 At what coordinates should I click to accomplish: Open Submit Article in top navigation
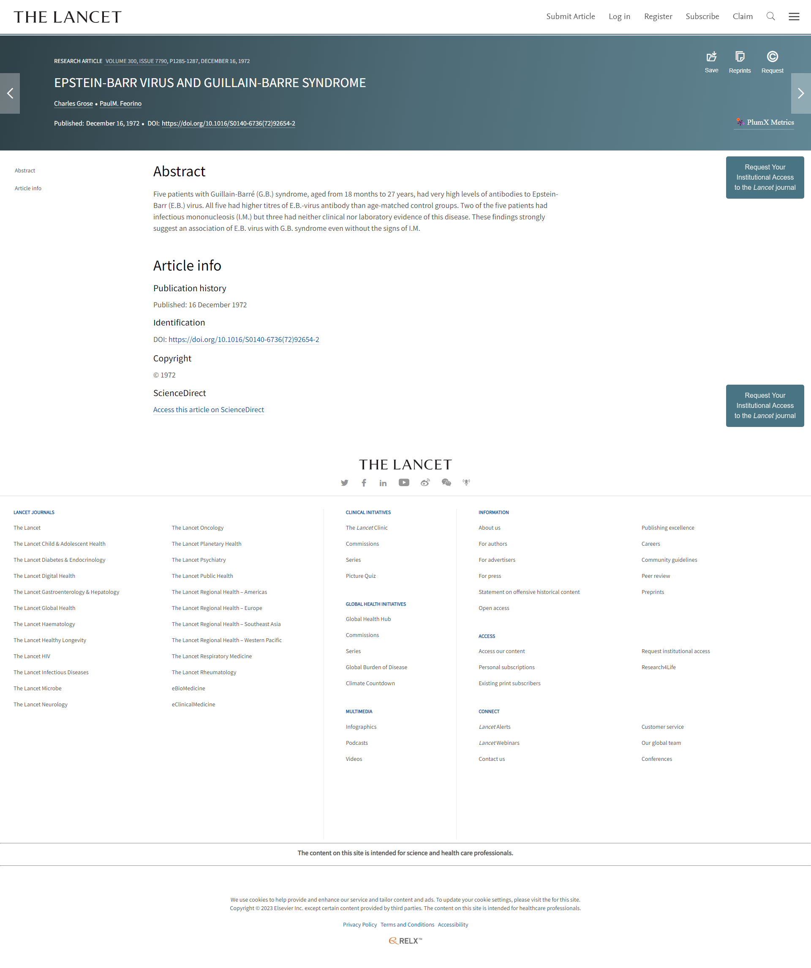[571, 16]
